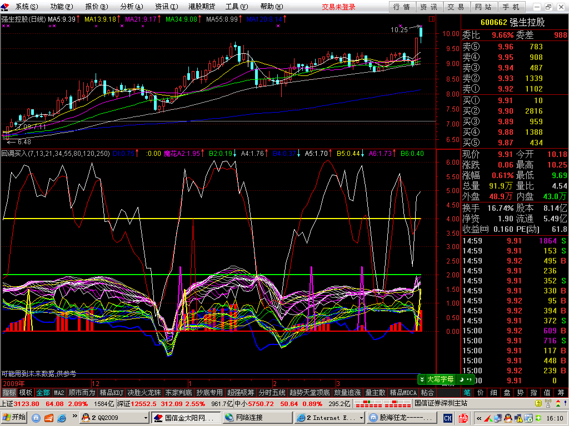
Task: Open the blue round quick-launch icon near 开始
Action: click(36, 418)
